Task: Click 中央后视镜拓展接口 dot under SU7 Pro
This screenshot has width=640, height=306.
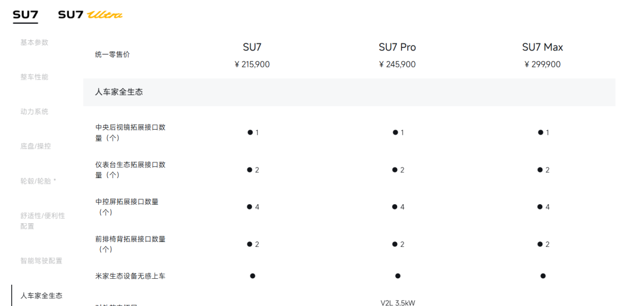Action: click(395, 133)
